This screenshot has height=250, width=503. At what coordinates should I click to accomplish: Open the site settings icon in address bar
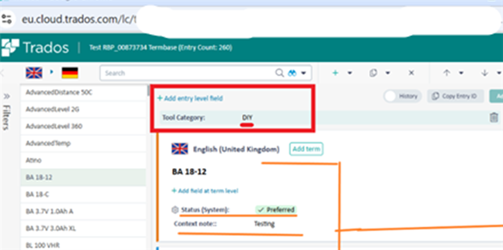6,19
